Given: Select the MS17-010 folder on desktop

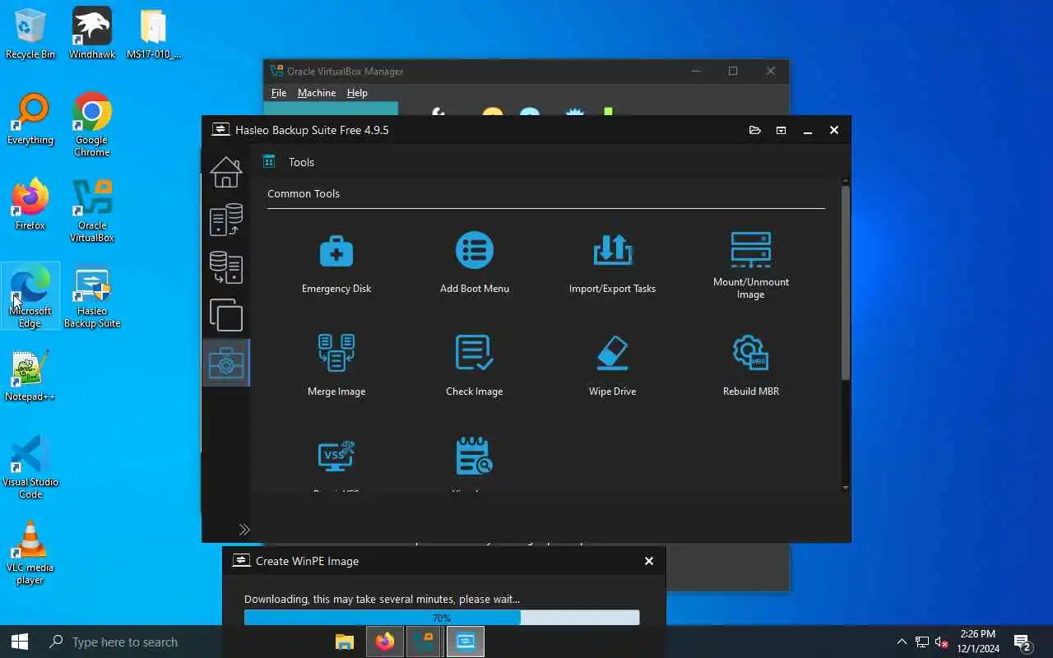Looking at the screenshot, I should (154, 35).
